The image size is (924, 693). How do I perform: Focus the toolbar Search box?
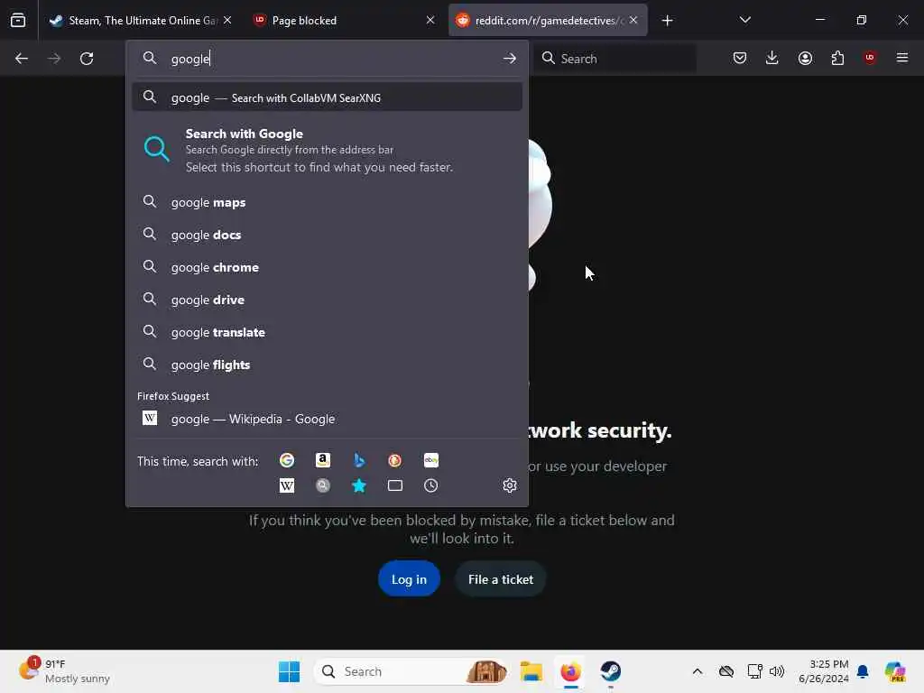[x=614, y=59]
